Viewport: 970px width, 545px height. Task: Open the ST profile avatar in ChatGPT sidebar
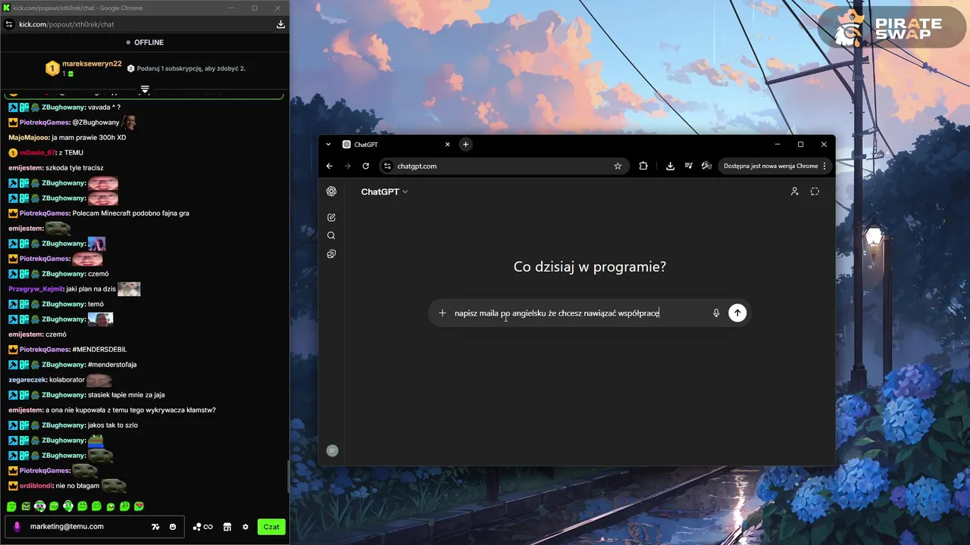(x=331, y=450)
